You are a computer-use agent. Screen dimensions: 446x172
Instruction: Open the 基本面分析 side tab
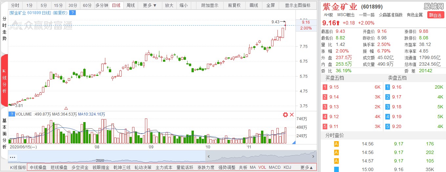[5, 134]
